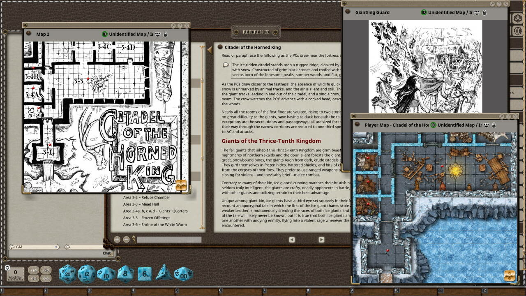Toggle the lock on the Player Map title bar

pos(493,125)
